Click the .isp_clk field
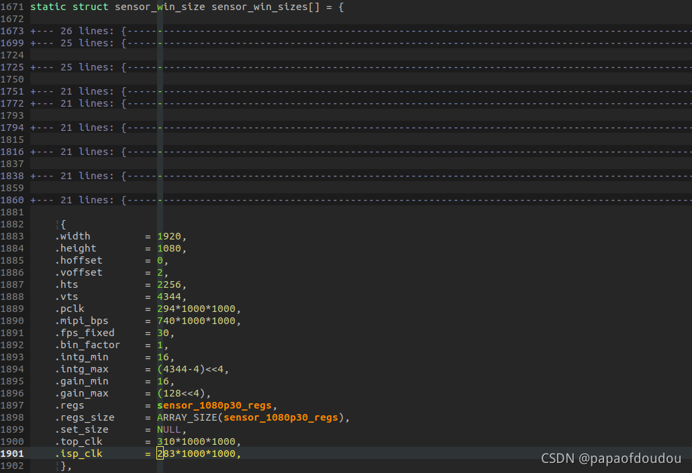 point(79,454)
